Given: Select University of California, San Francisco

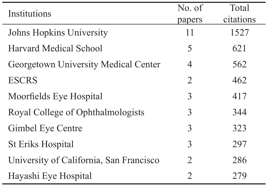Looking at the screenshot, I should [x=84, y=160].
